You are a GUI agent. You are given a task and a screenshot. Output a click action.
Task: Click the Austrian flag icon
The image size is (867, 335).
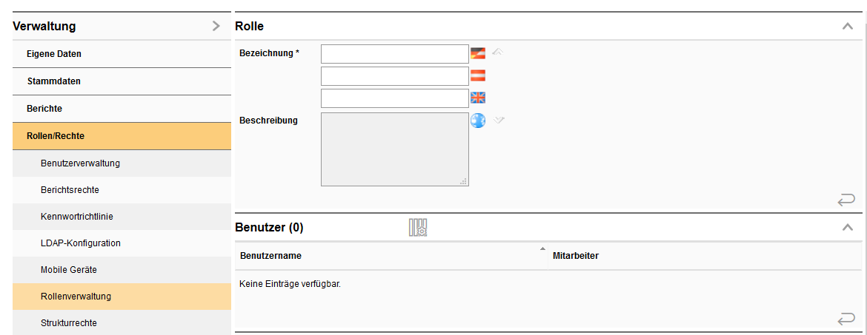[478, 75]
